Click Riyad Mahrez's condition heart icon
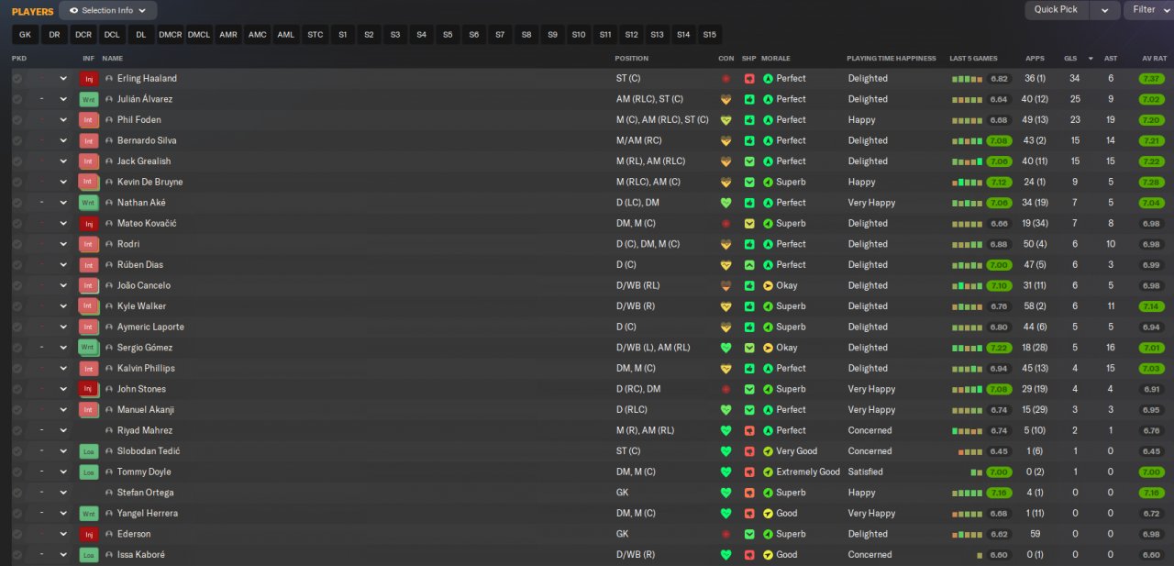Screen dimensions: 1174x566 (x=725, y=430)
